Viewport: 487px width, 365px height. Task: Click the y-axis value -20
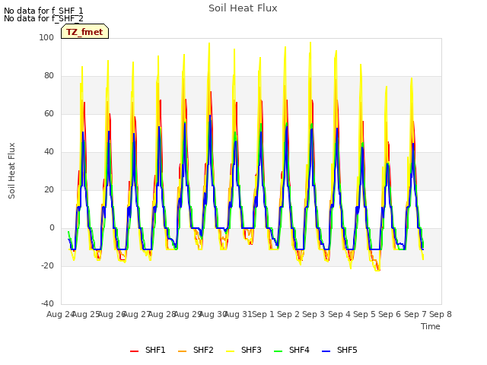[47, 265]
